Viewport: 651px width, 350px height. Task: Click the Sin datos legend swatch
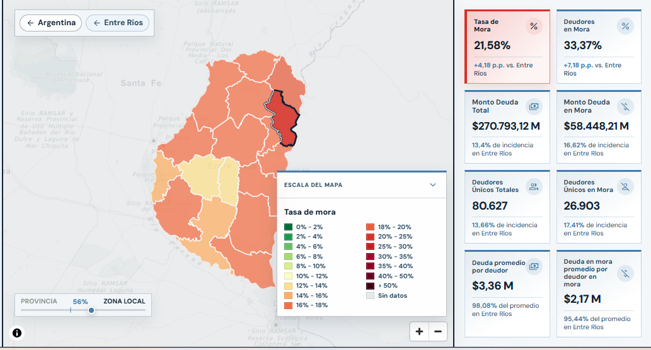point(370,295)
